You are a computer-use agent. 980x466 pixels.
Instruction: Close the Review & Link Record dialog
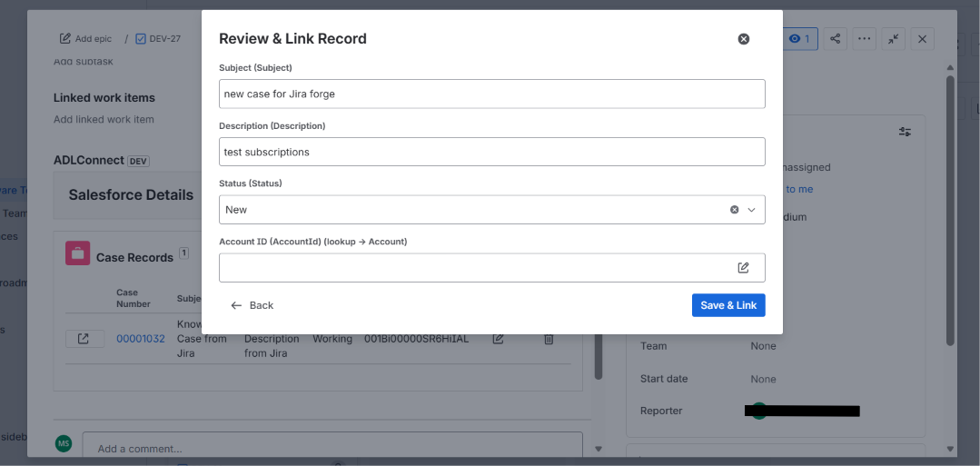[743, 39]
